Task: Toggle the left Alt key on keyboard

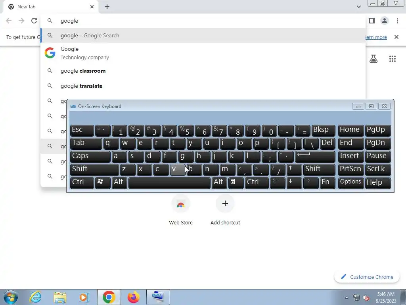Action: [x=119, y=183]
